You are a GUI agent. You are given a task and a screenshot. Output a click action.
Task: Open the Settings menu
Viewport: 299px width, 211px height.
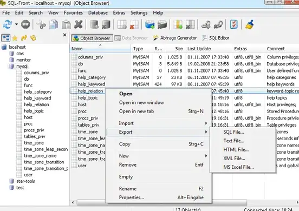point(139,13)
